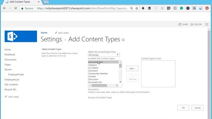
Task: Open Pages in the left navigation
Action: pyautogui.click(x=8, y=64)
